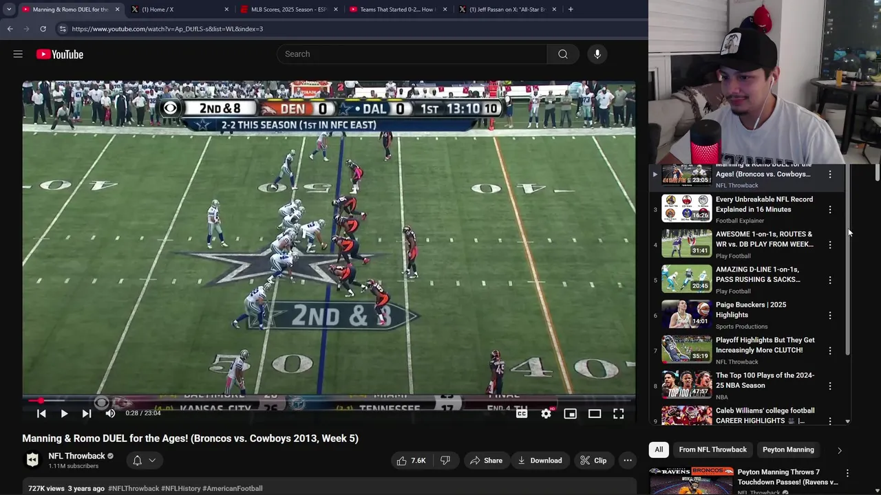Expand notification options chevron
Image resolution: width=881 pixels, height=495 pixels.
tap(152, 461)
